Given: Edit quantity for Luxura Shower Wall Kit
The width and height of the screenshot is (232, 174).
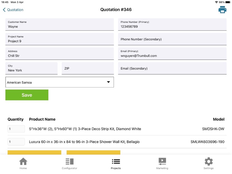Looking at the screenshot, I should click(x=16, y=142).
